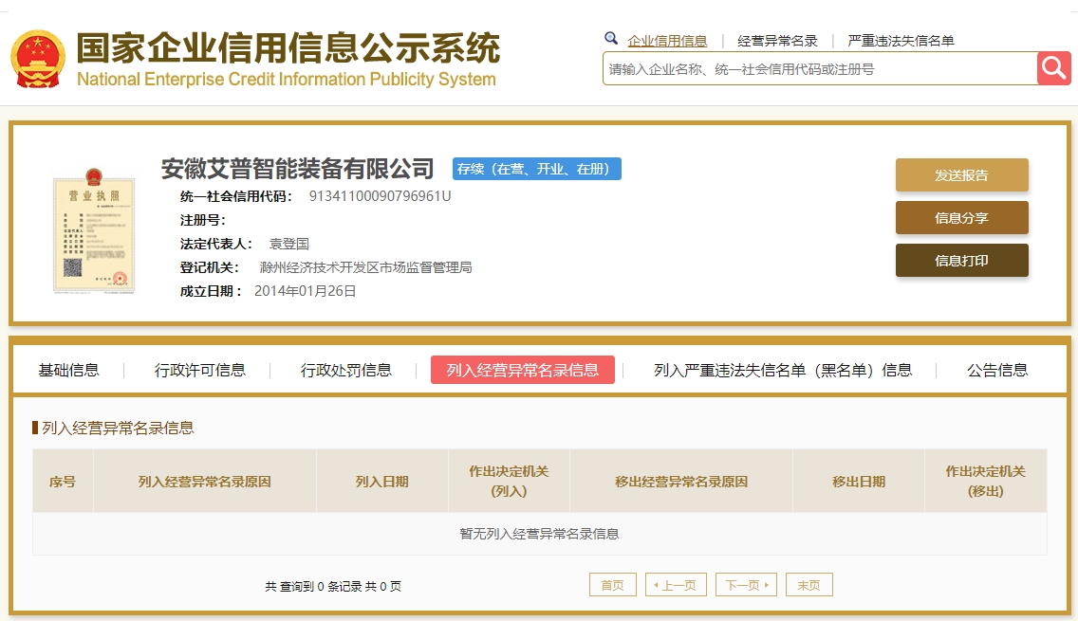Click the status badge 存续（在营、开业、在册）
Viewport: 1078px width, 621px height.
pos(537,169)
